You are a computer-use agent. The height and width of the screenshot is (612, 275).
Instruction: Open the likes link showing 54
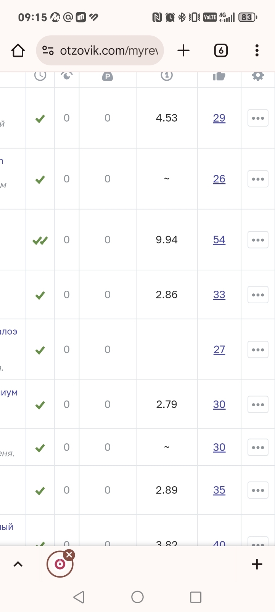(219, 240)
